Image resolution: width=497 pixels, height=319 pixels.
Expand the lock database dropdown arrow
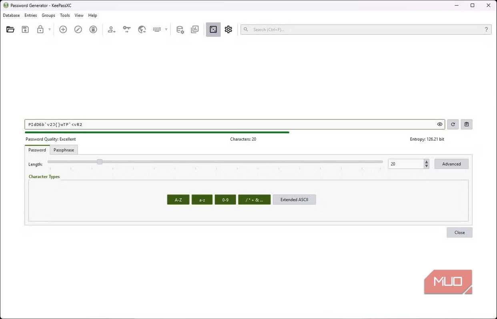[x=50, y=30]
